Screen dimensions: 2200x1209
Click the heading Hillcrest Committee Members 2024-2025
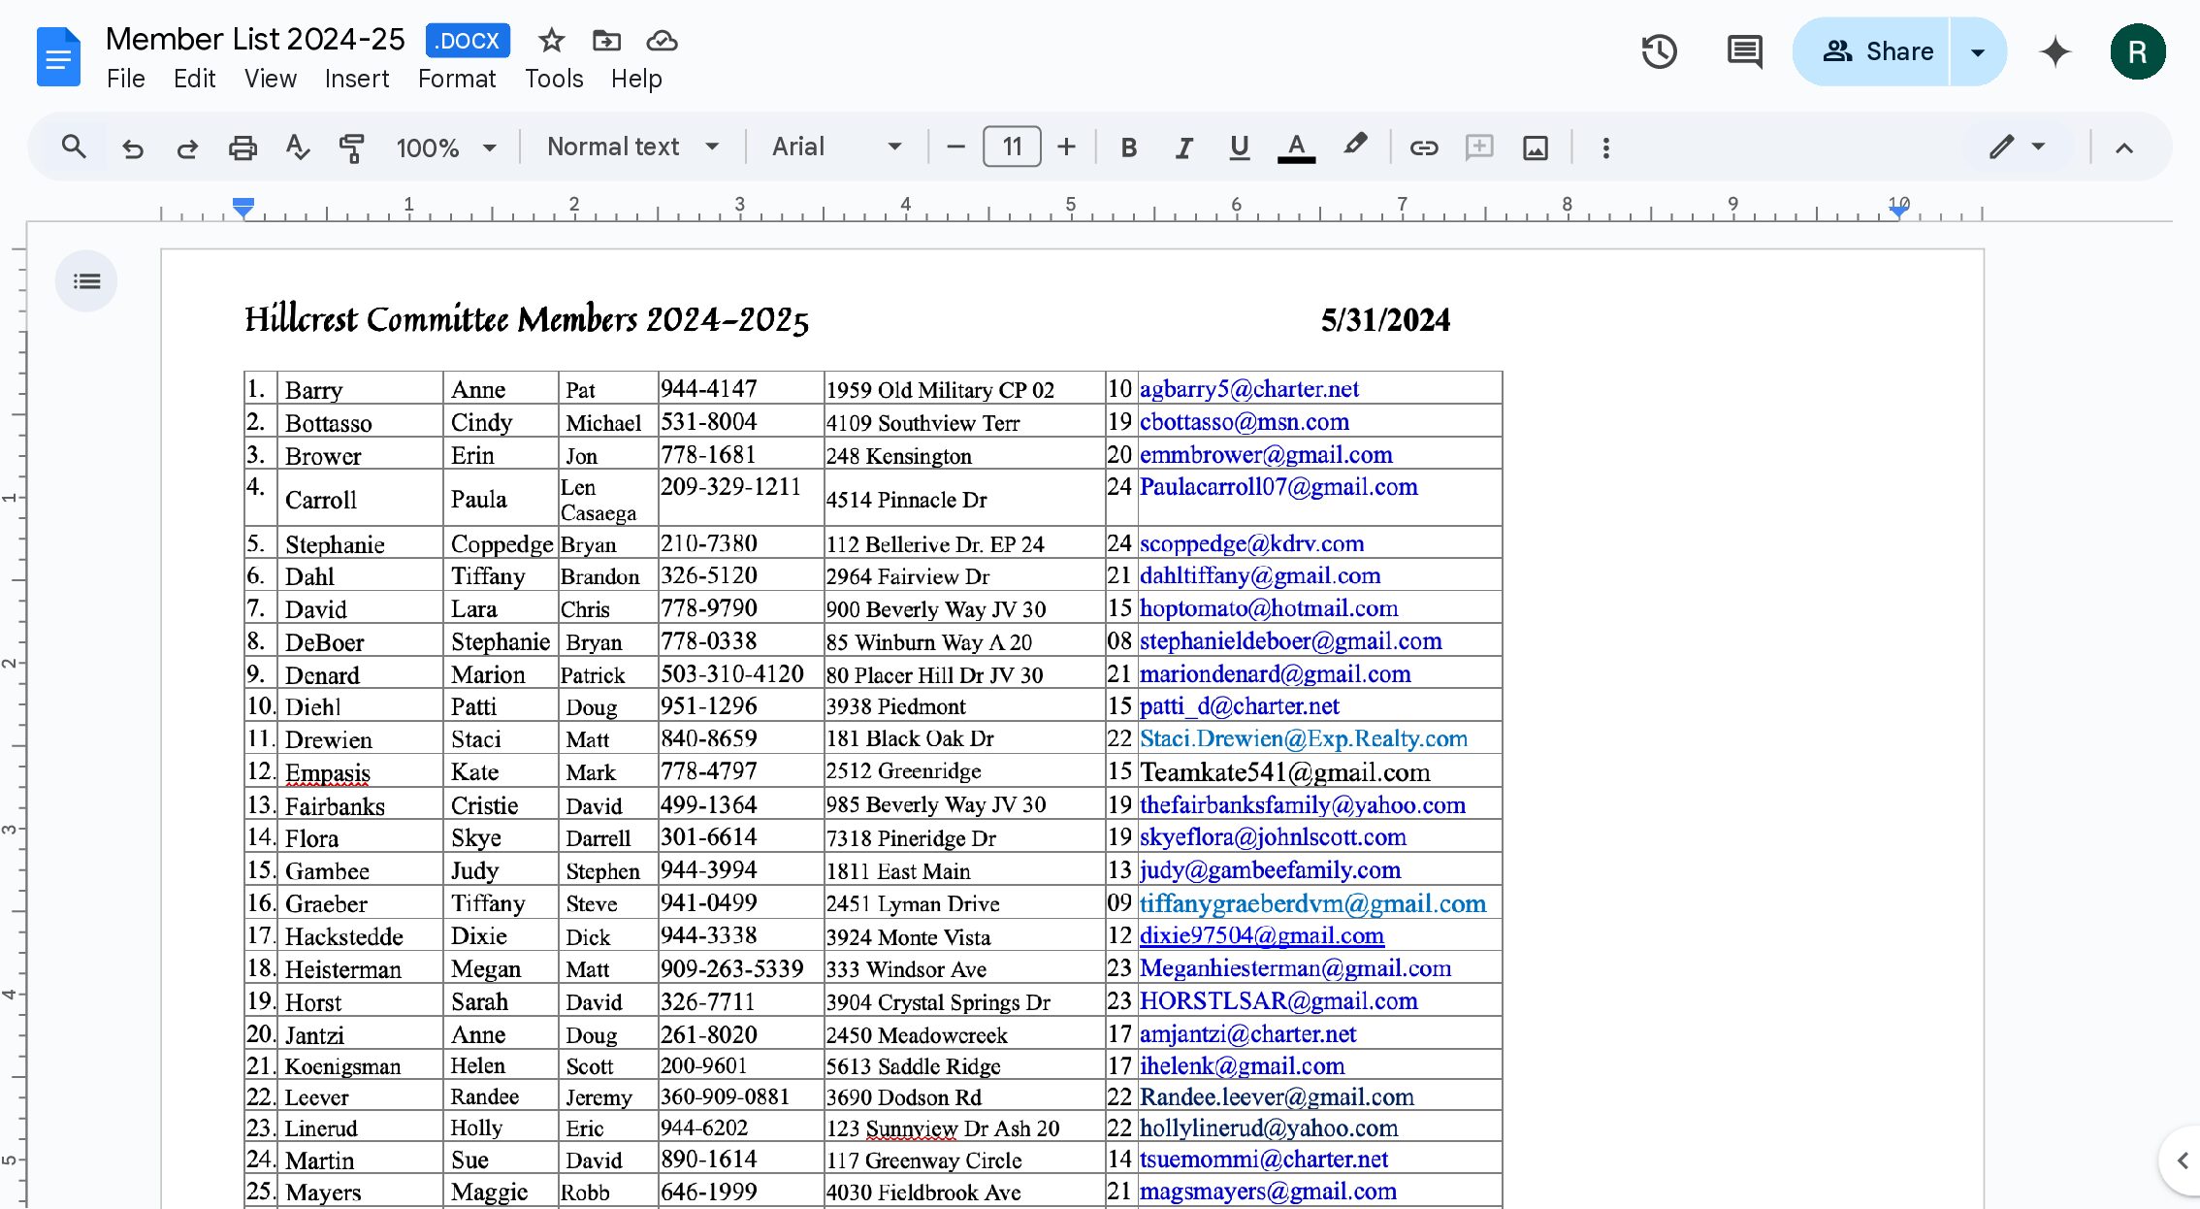[x=527, y=319]
